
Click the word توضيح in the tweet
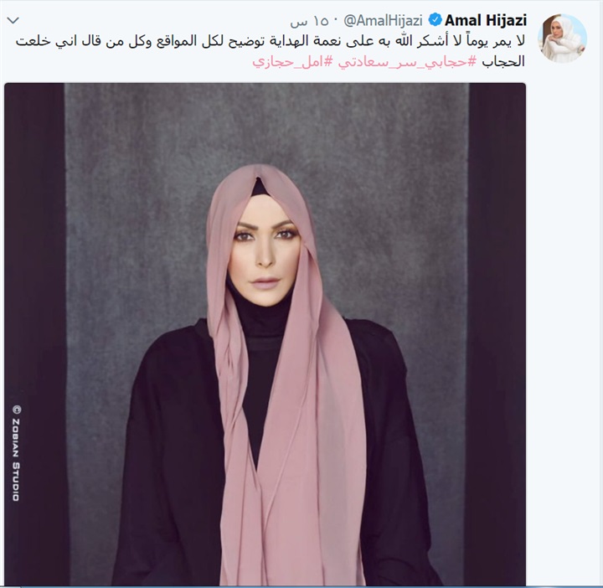click(246, 41)
